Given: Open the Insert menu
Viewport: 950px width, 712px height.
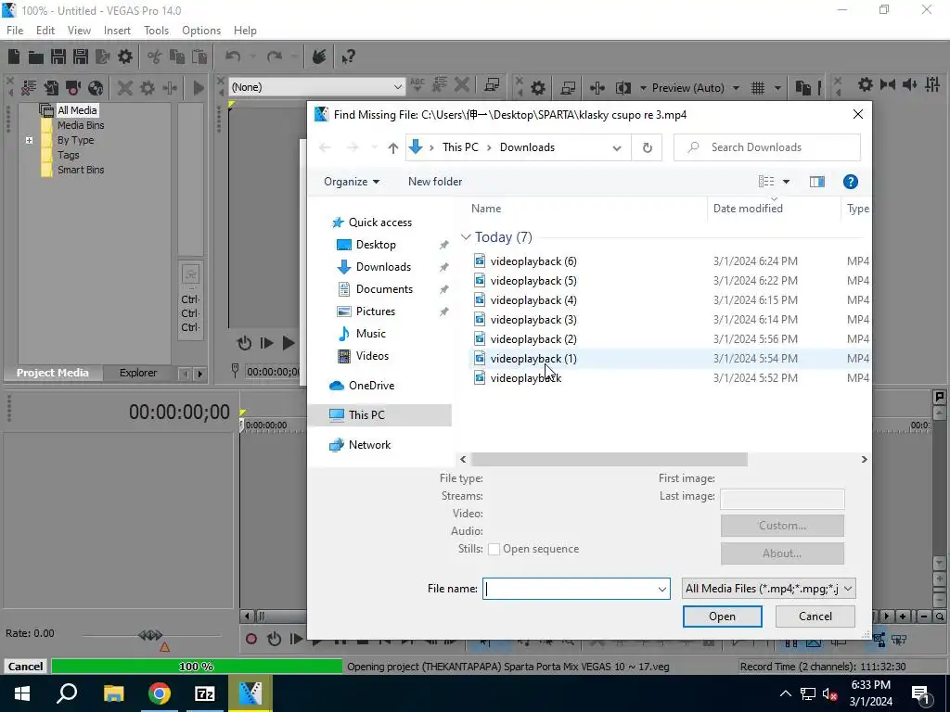Looking at the screenshot, I should tap(117, 31).
